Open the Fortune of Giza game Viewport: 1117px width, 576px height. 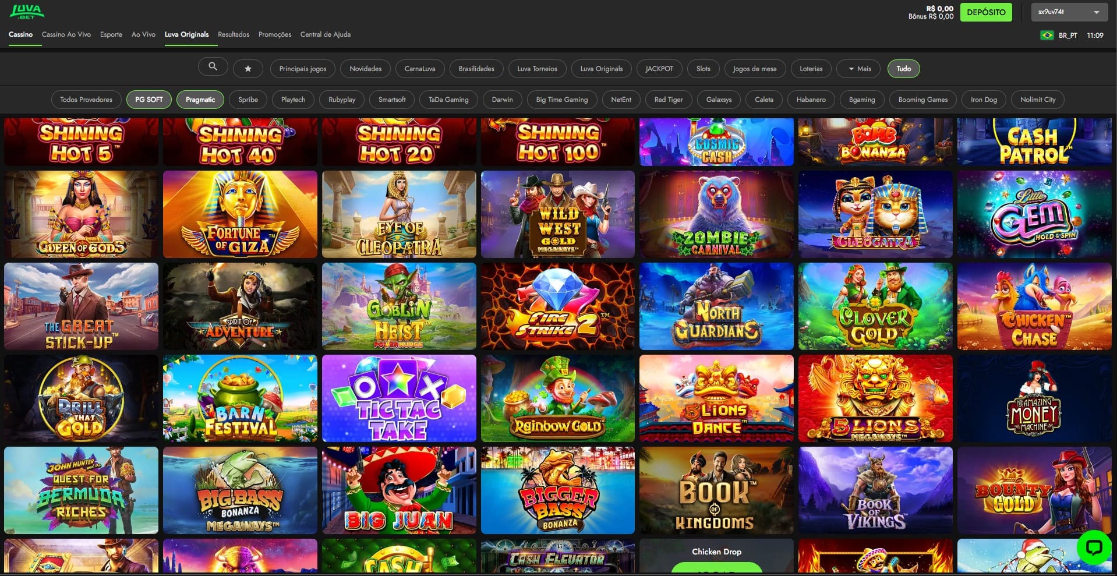pos(240,214)
